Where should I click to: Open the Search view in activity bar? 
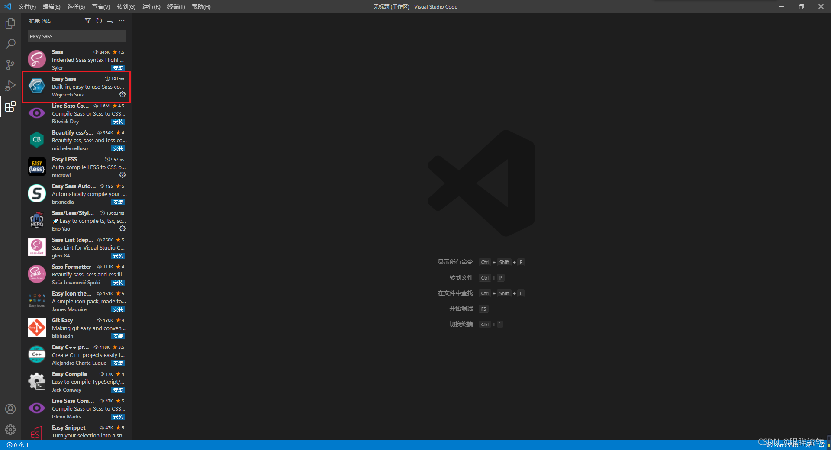[10, 44]
